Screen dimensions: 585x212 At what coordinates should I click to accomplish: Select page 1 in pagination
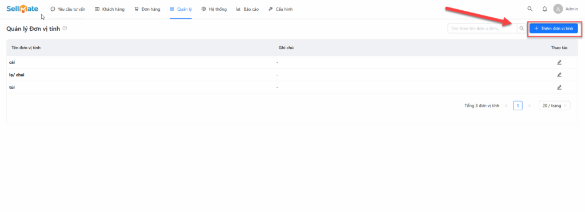pyautogui.click(x=518, y=106)
